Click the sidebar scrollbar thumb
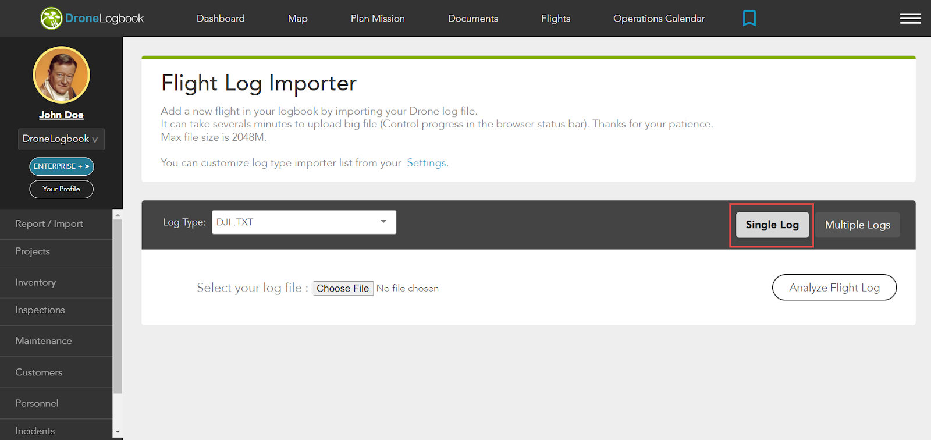The image size is (931, 440). [x=118, y=307]
